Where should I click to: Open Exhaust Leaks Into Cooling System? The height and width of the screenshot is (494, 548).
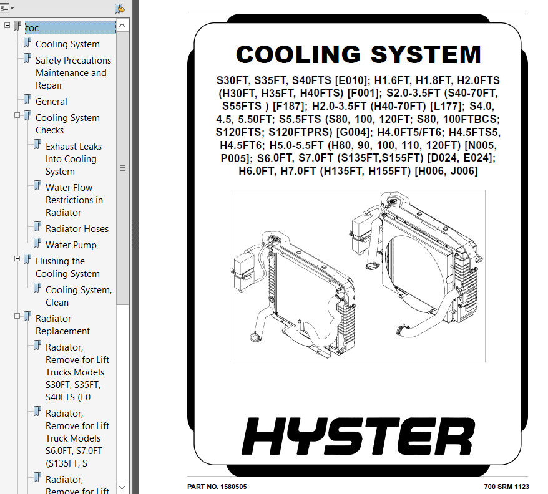(74, 158)
